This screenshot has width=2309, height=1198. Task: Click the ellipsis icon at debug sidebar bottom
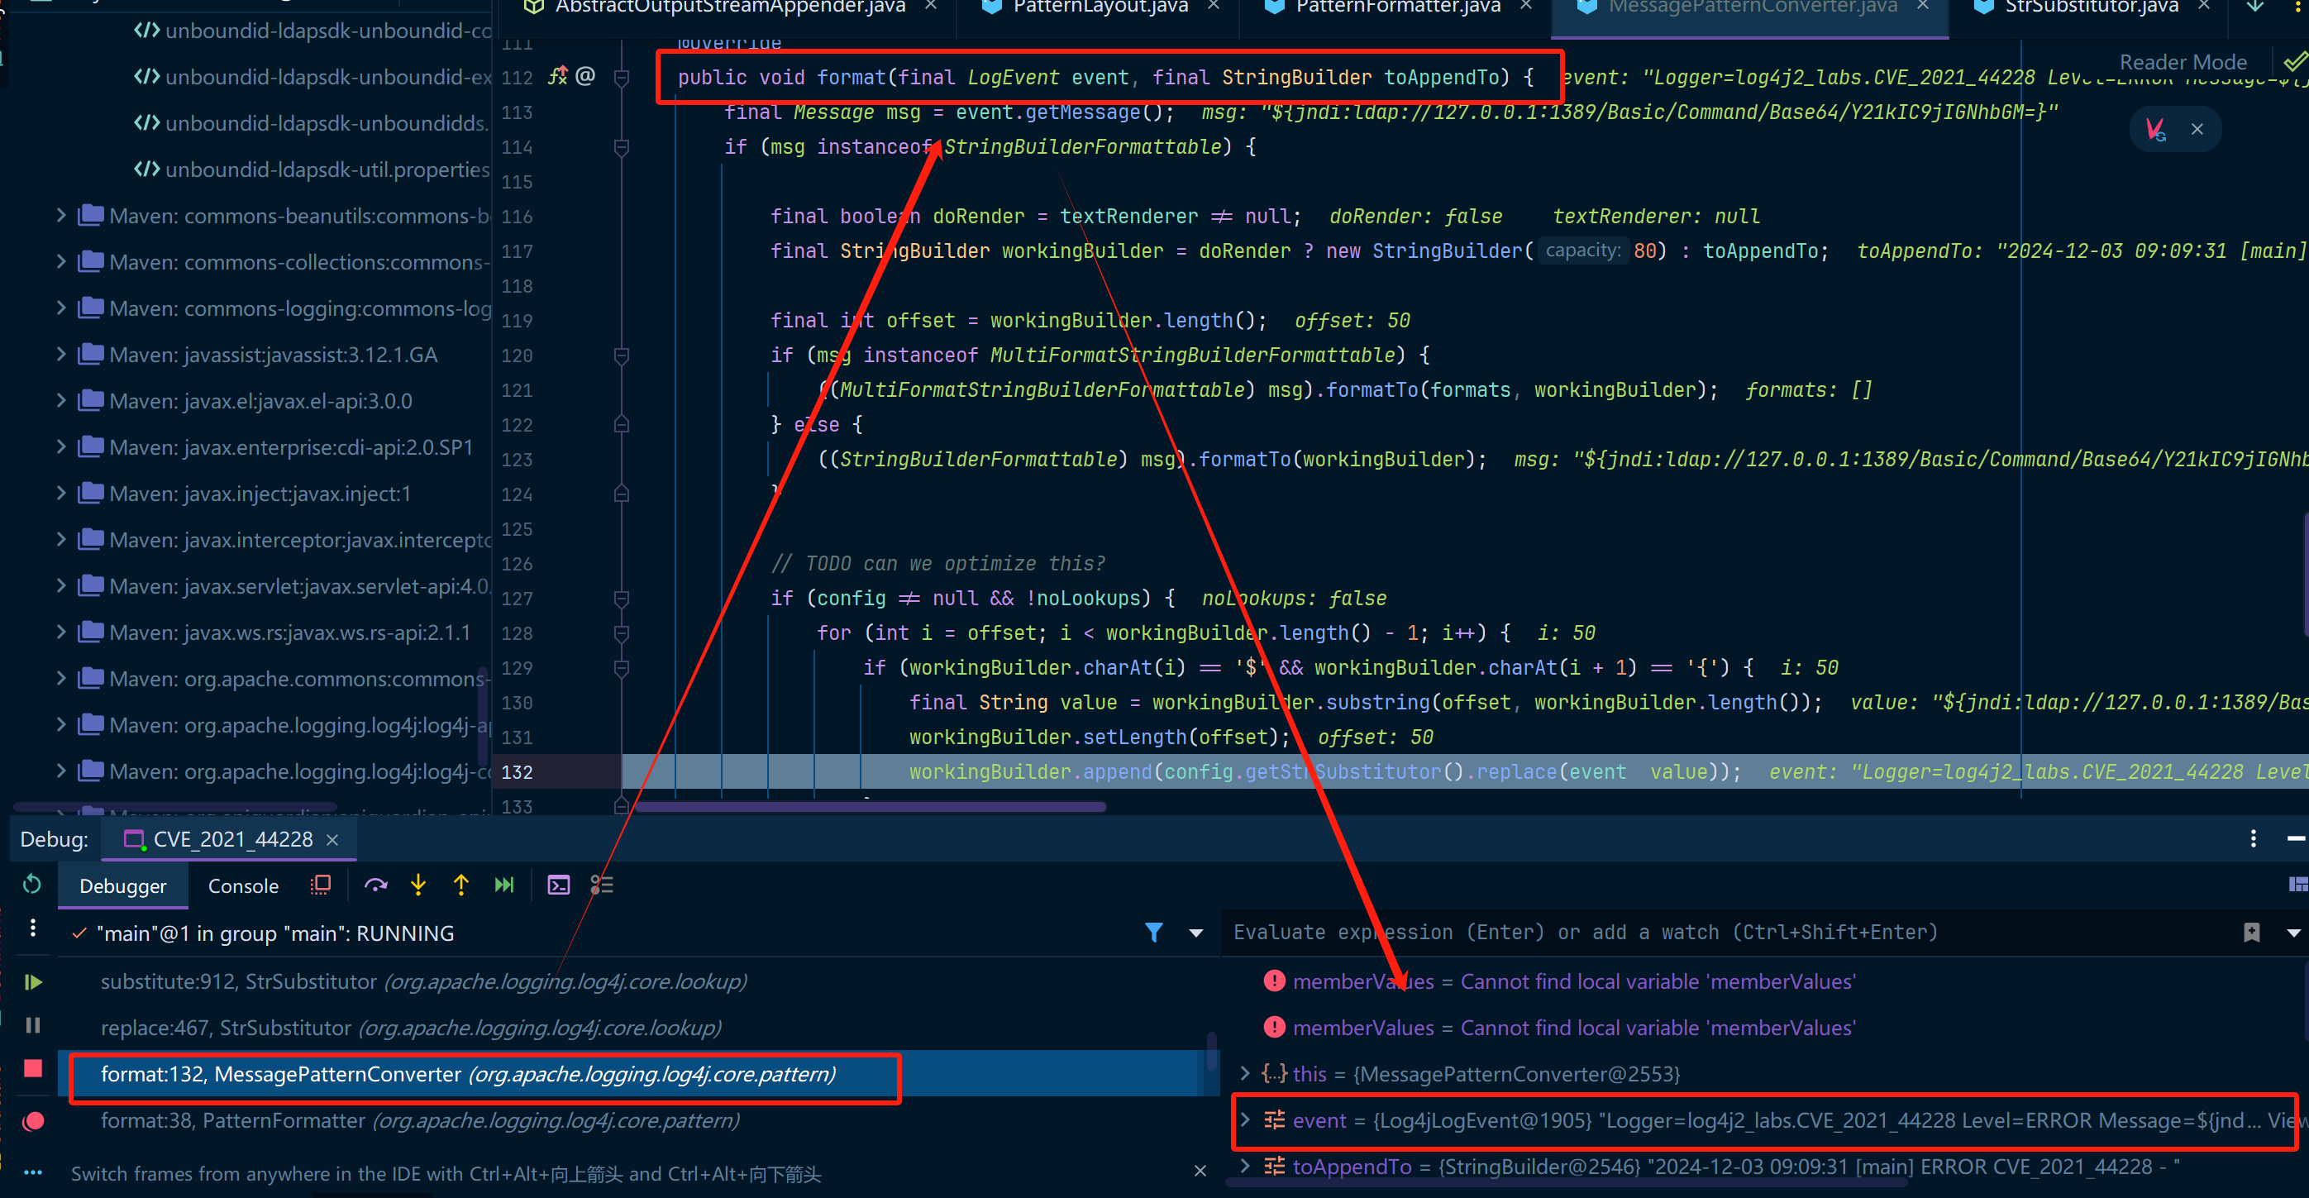[x=33, y=1172]
